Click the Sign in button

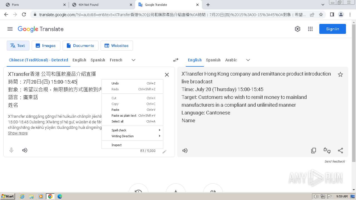[332, 29]
